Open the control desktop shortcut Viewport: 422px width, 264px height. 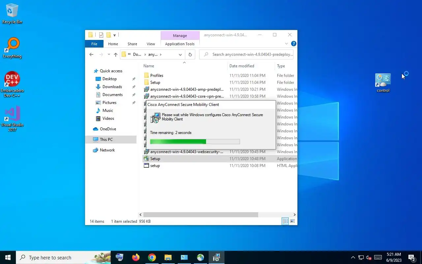coord(383,83)
